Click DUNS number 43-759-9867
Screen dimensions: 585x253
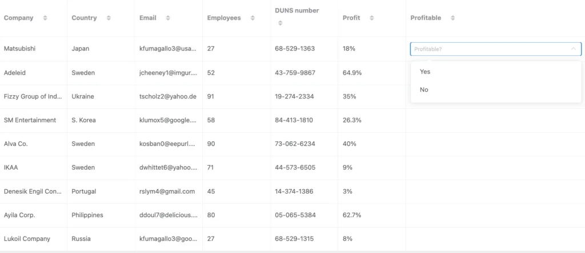pos(295,73)
